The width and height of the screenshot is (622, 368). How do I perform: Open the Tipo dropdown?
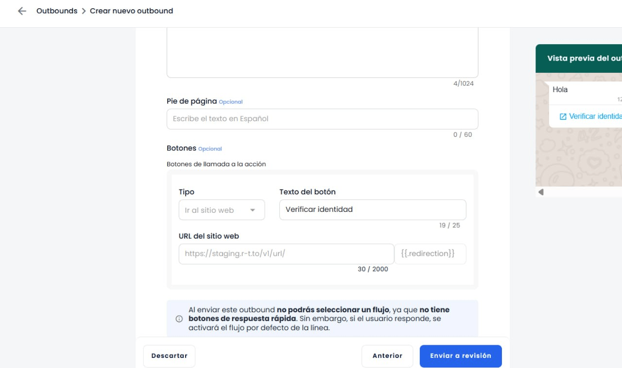pyautogui.click(x=222, y=210)
